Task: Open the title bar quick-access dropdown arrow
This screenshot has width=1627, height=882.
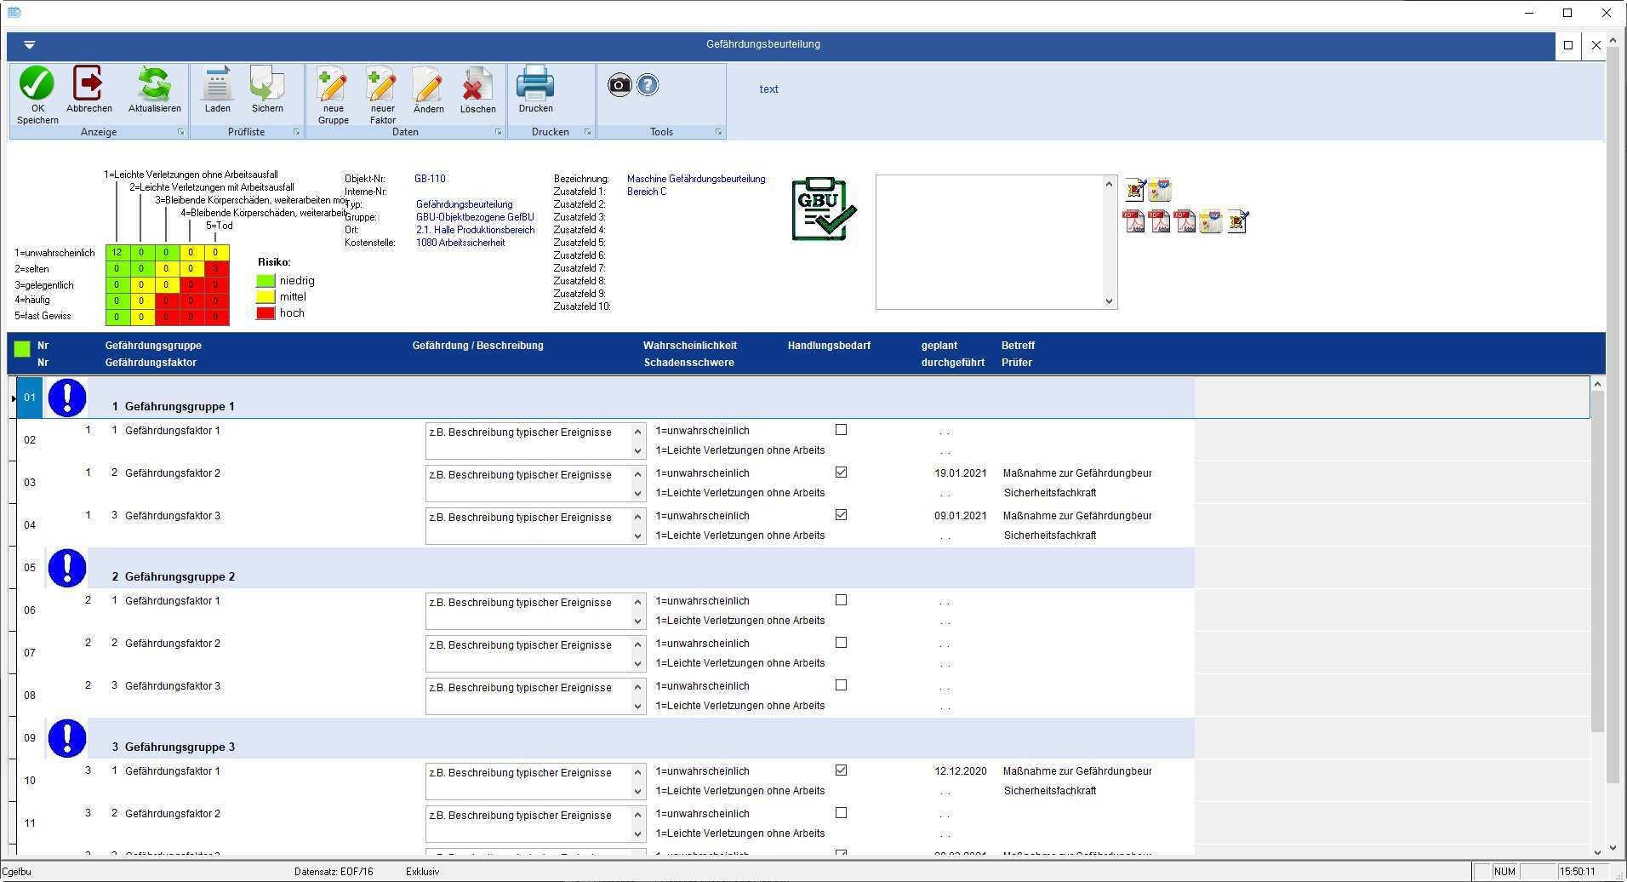Action: (30, 45)
